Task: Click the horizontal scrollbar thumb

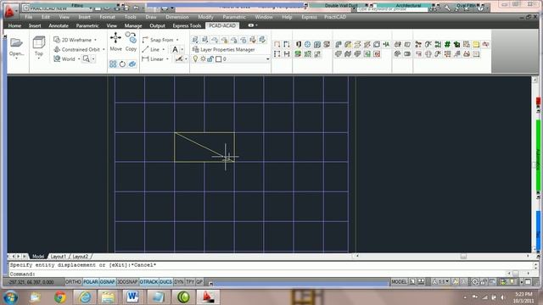Action: point(463,256)
